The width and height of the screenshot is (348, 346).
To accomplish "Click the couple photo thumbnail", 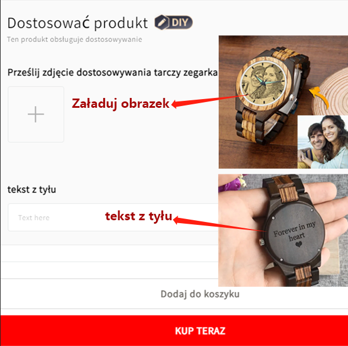I will 322,142.
